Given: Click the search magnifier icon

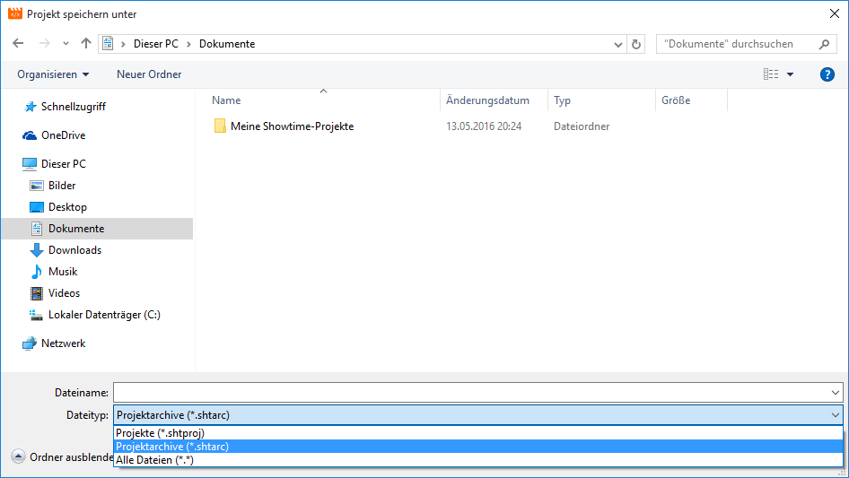Looking at the screenshot, I should pos(824,44).
